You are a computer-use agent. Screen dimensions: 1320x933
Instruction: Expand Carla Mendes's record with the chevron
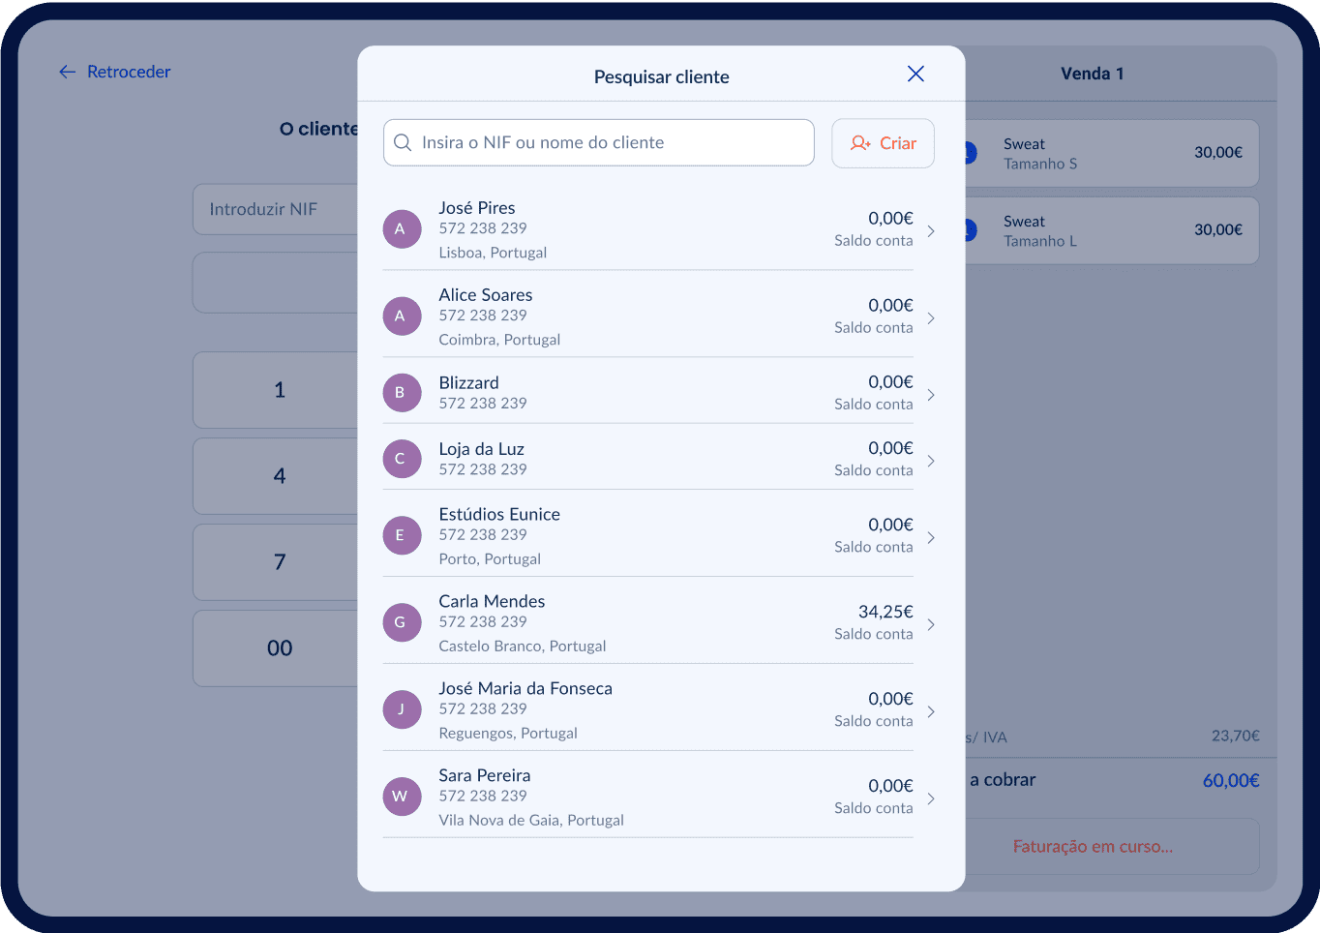pyautogui.click(x=930, y=624)
